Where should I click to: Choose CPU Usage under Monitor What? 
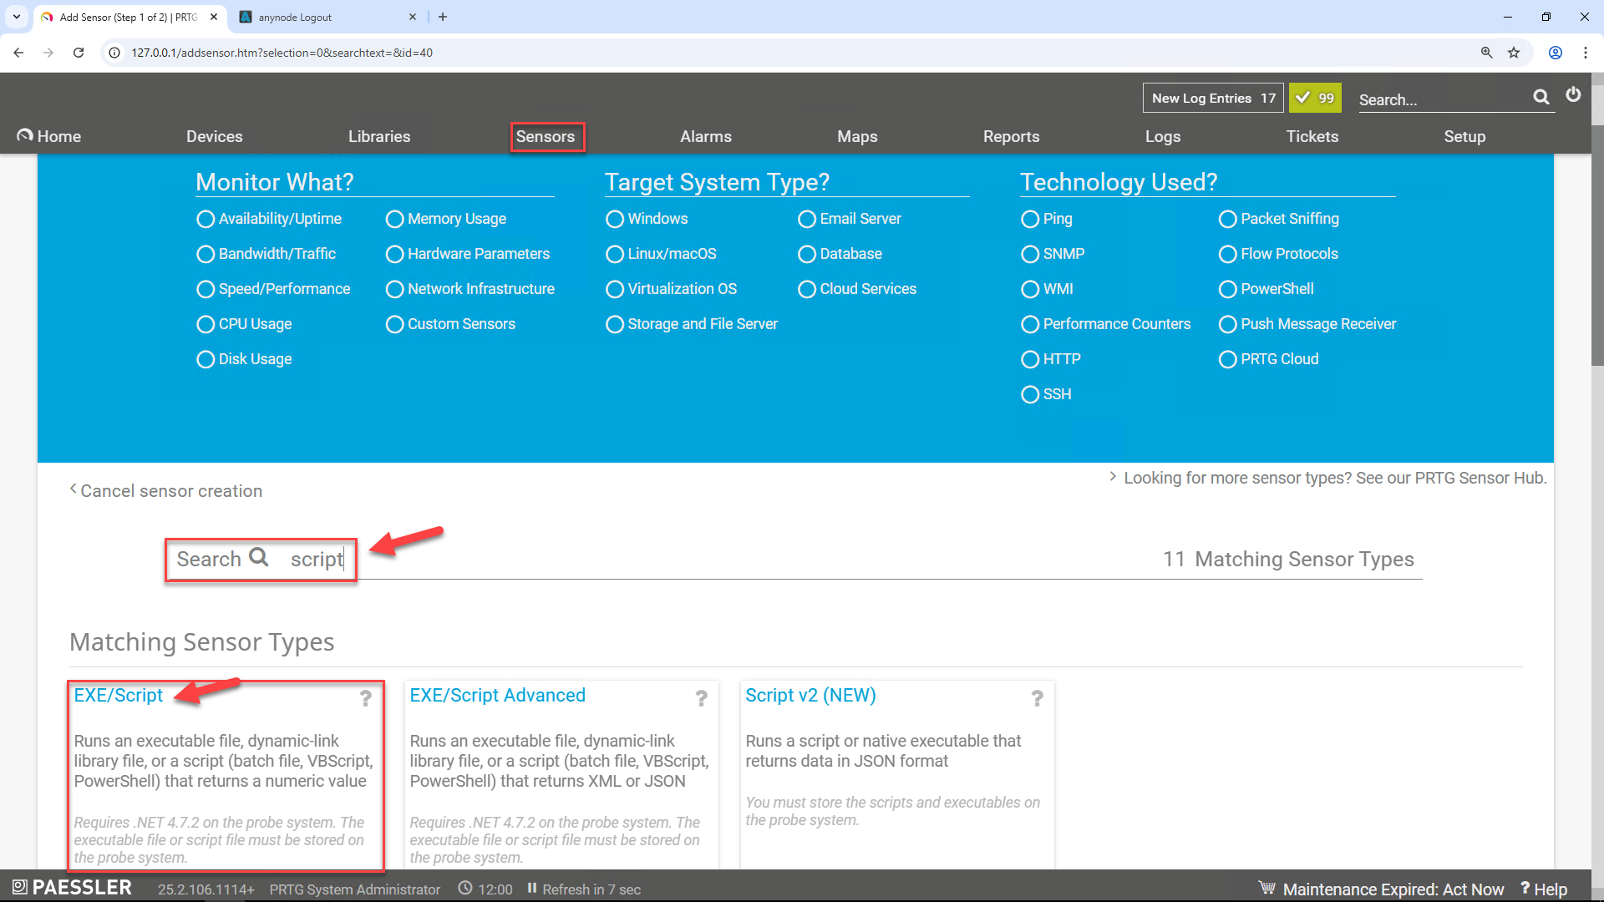(x=206, y=324)
